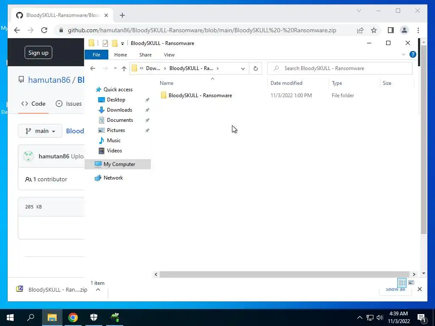Image resolution: width=435 pixels, height=326 pixels.
Task: Select Videos in navigation pane
Action: coord(110,151)
